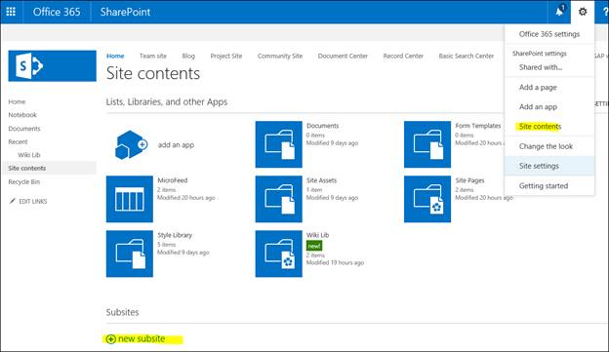Click the Documents library title
The width and height of the screenshot is (609, 352).
coord(322,126)
